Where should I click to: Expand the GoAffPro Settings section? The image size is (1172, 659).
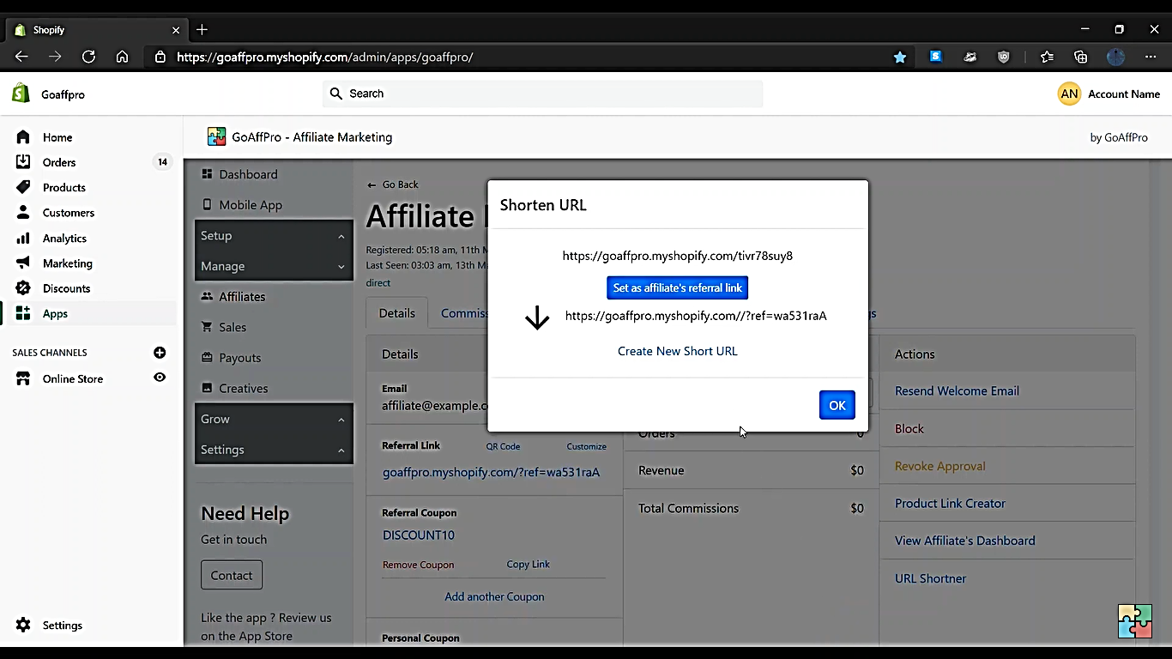pyautogui.click(x=274, y=450)
